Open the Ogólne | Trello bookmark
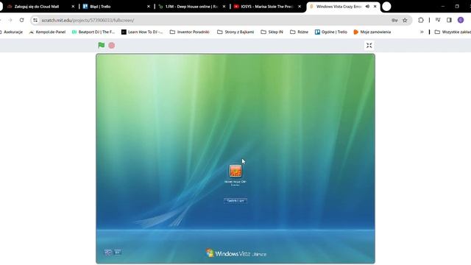Screen dimensions: 471x265 [x=331, y=32]
